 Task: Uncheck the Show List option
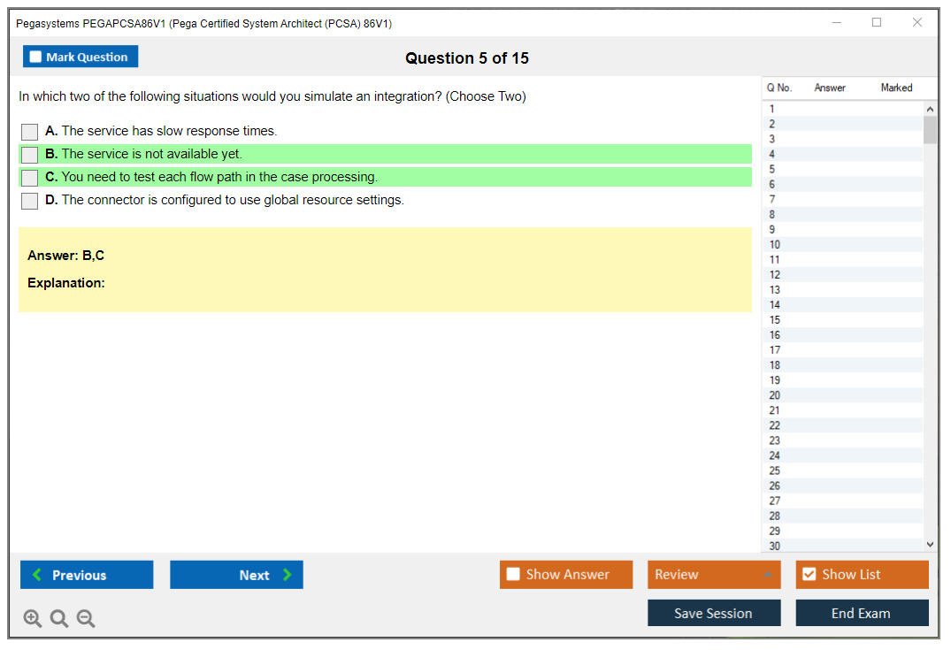809,575
